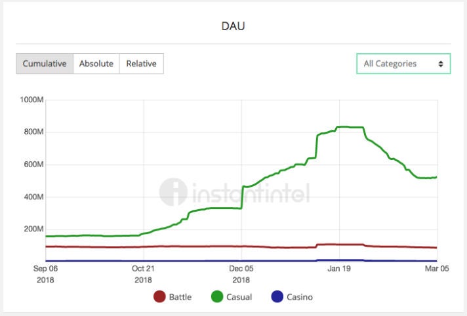Click the Dec 05 2018 x-axis label

[241, 273]
